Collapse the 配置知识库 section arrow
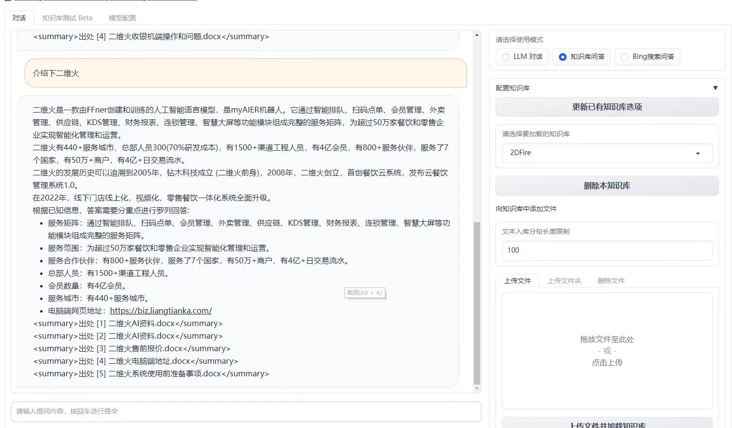 (x=715, y=88)
